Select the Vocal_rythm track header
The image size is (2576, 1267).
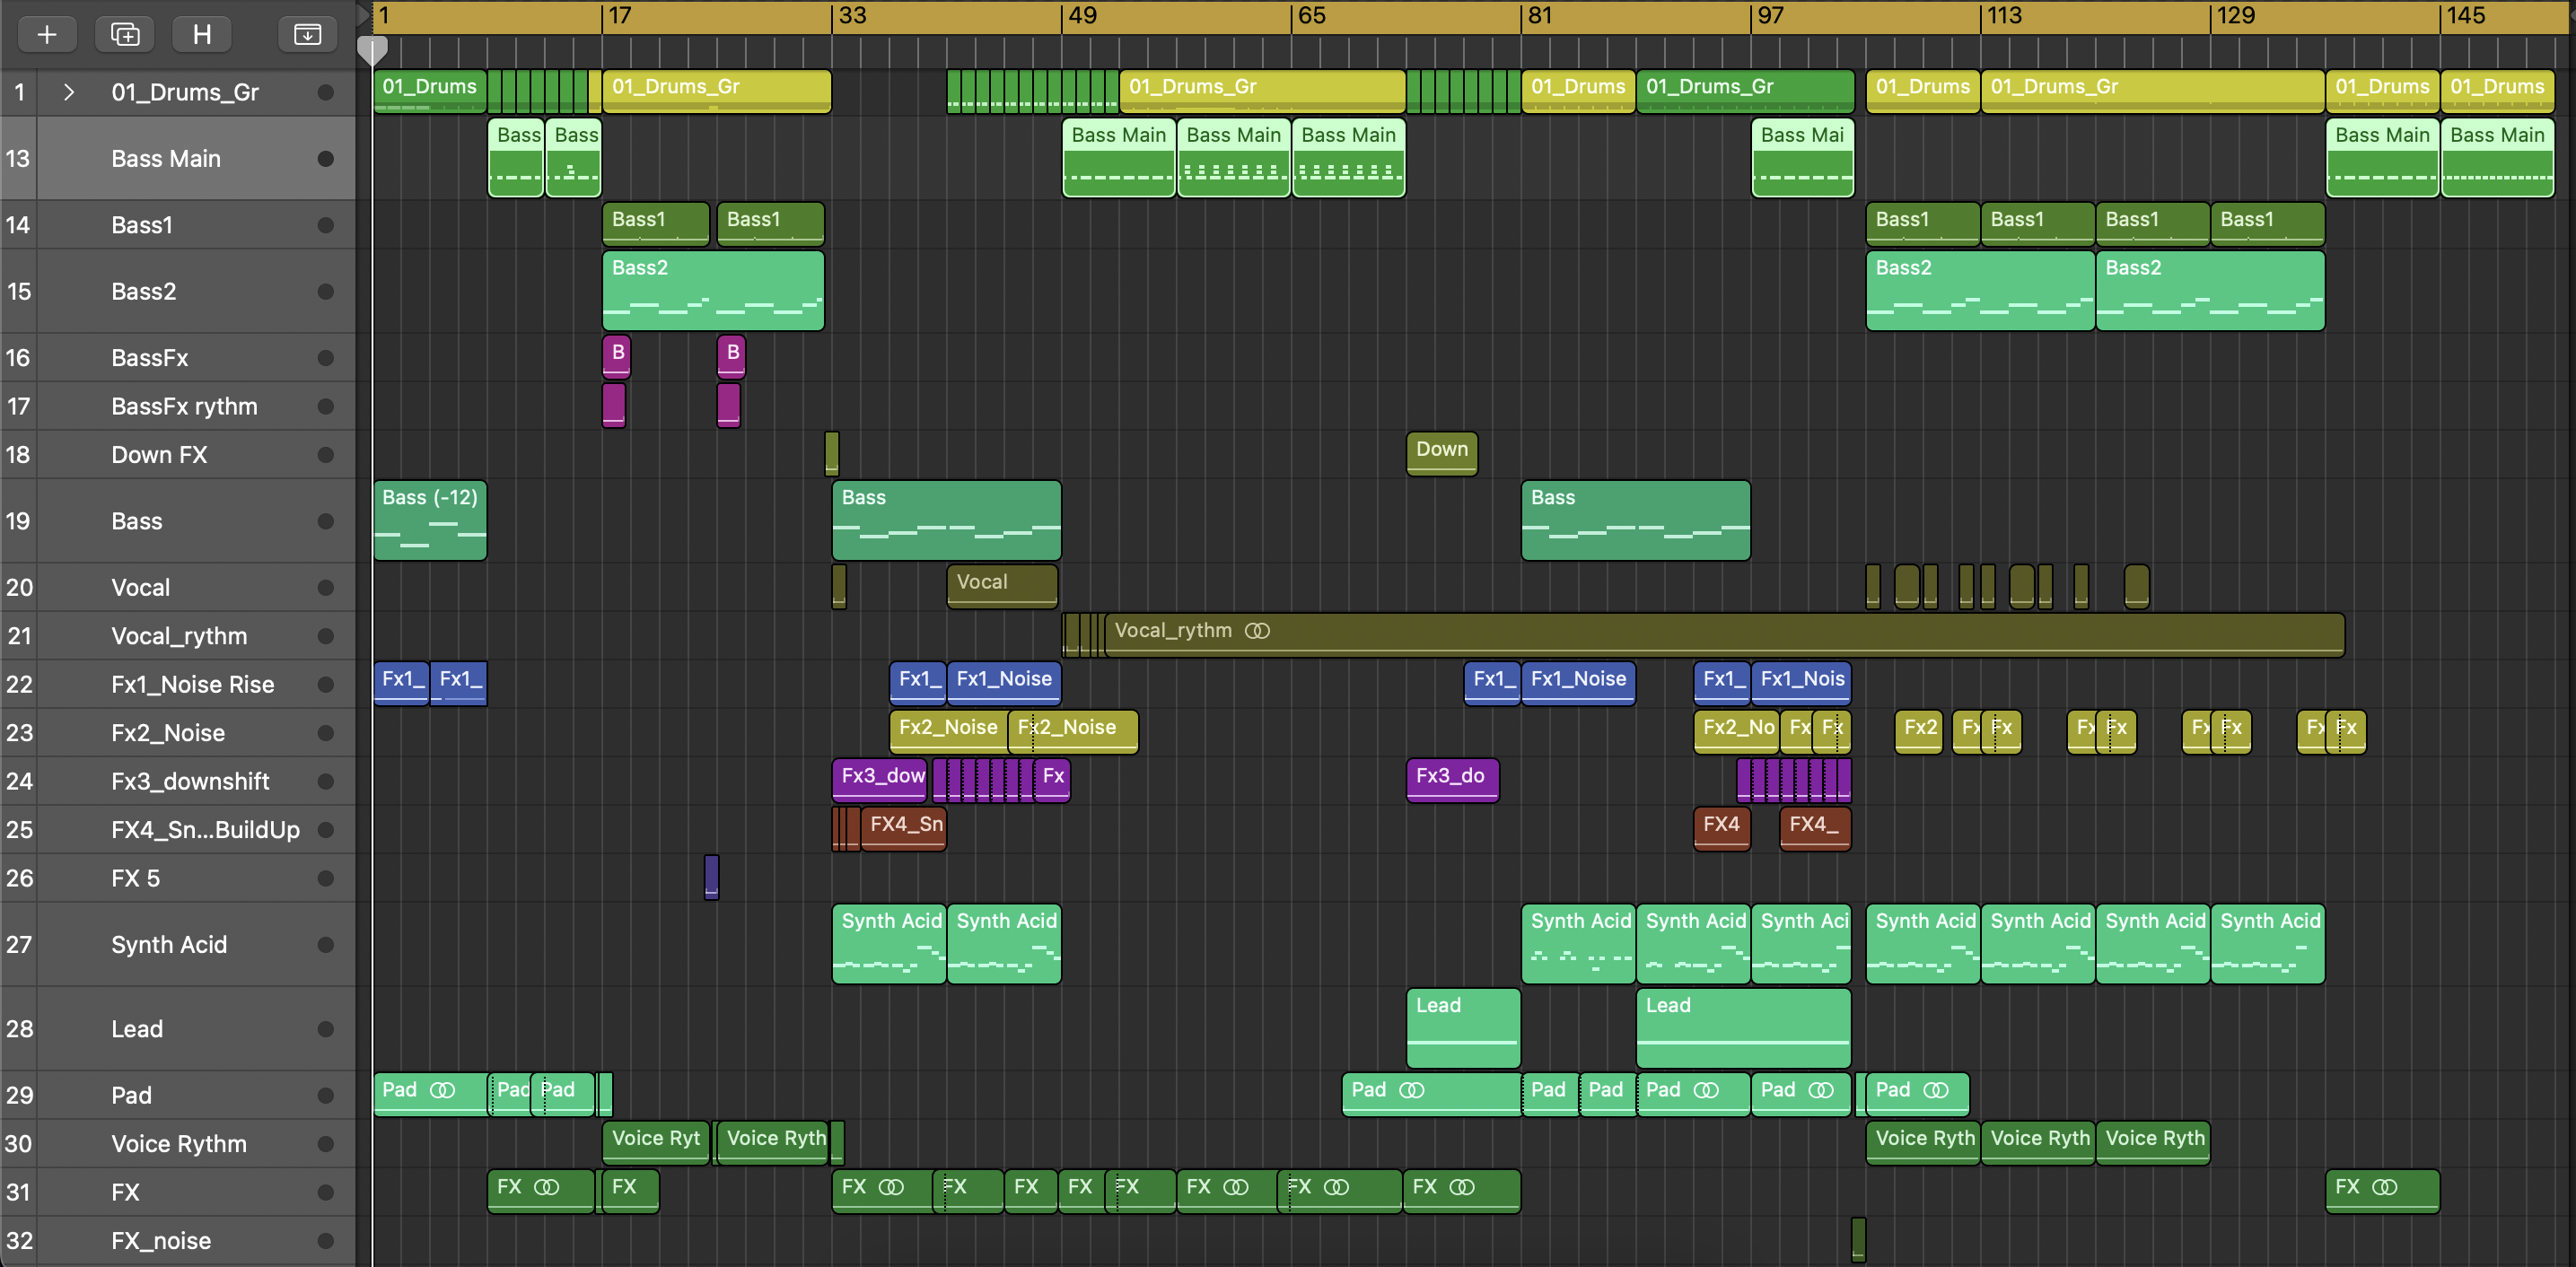click(180, 636)
